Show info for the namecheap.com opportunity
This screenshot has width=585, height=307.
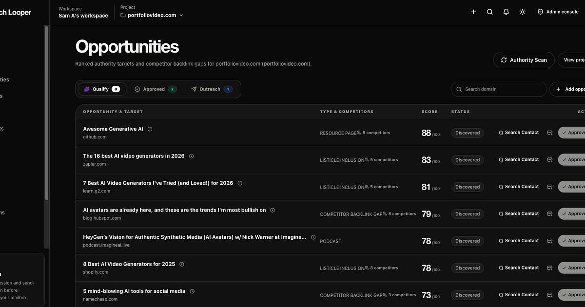pyautogui.click(x=192, y=291)
